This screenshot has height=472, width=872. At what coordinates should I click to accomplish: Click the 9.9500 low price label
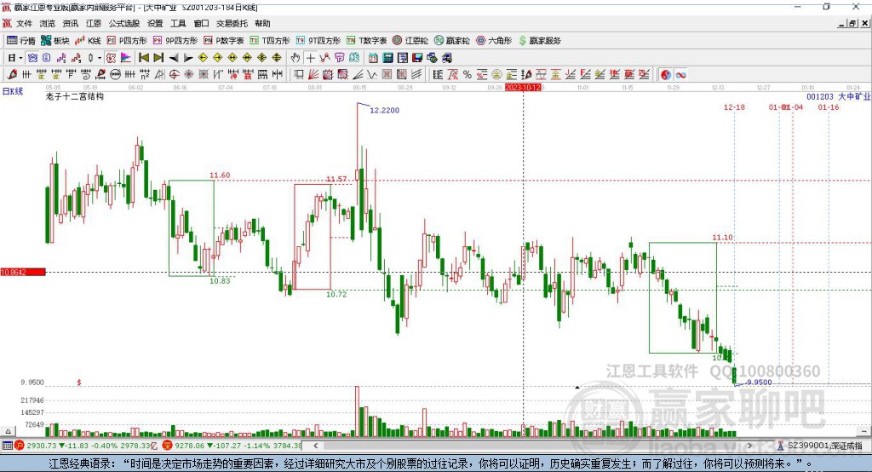[x=759, y=383]
